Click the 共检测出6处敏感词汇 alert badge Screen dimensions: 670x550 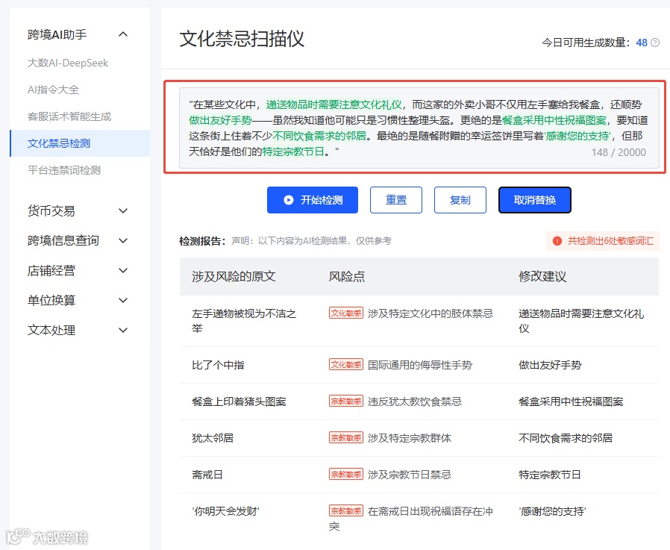click(x=603, y=241)
